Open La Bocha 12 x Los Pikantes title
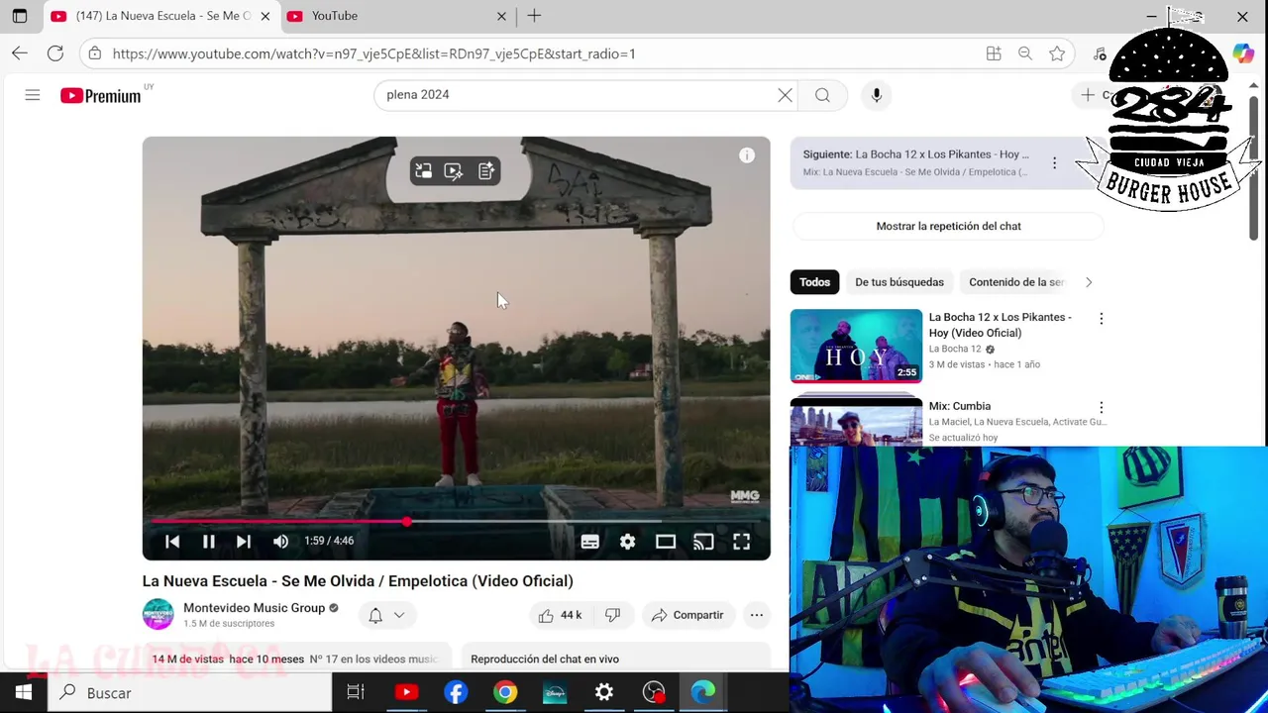This screenshot has height=713, width=1268. (x=1001, y=325)
